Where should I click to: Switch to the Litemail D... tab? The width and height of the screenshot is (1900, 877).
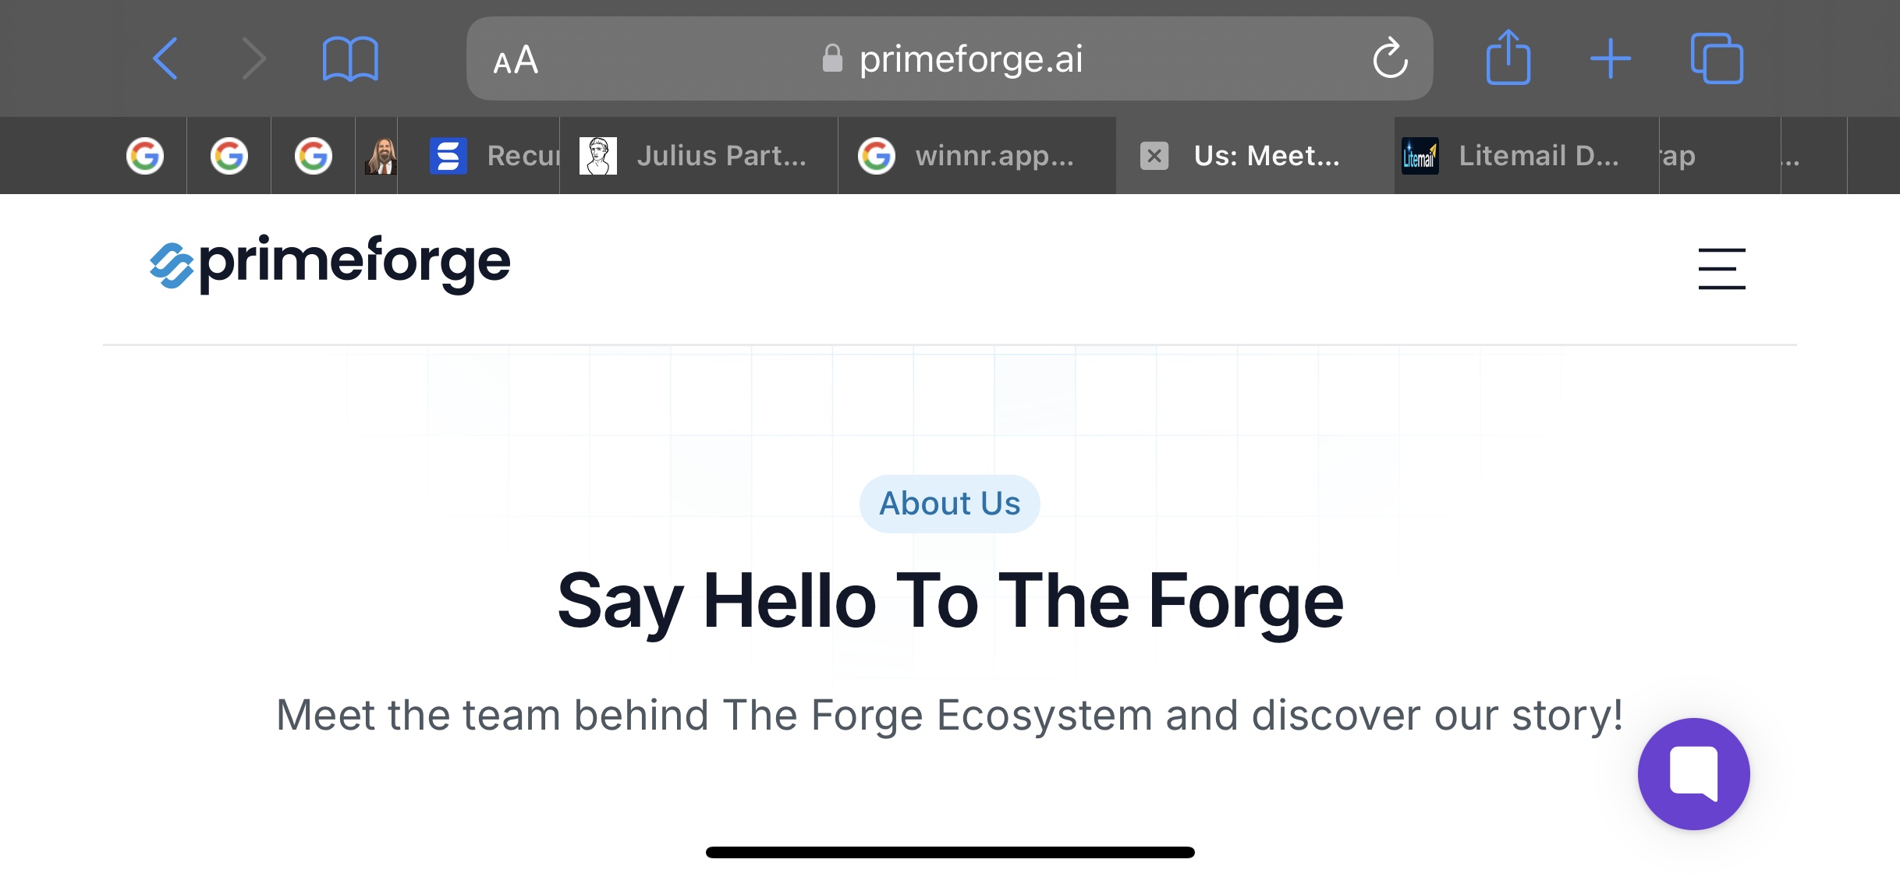click(x=1526, y=156)
